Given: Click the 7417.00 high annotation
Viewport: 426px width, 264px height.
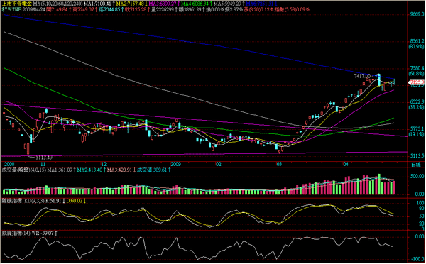Looking at the screenshot, I should (362, 77).
